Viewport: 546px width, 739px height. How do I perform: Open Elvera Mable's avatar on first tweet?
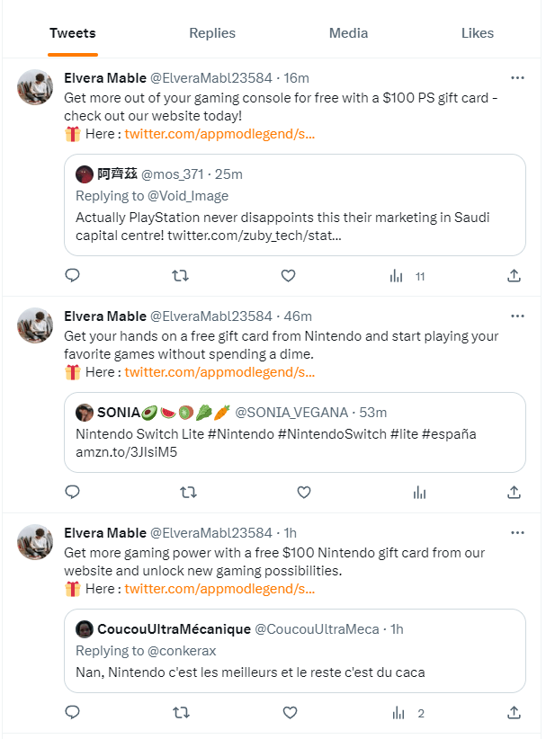coord(35,85)
